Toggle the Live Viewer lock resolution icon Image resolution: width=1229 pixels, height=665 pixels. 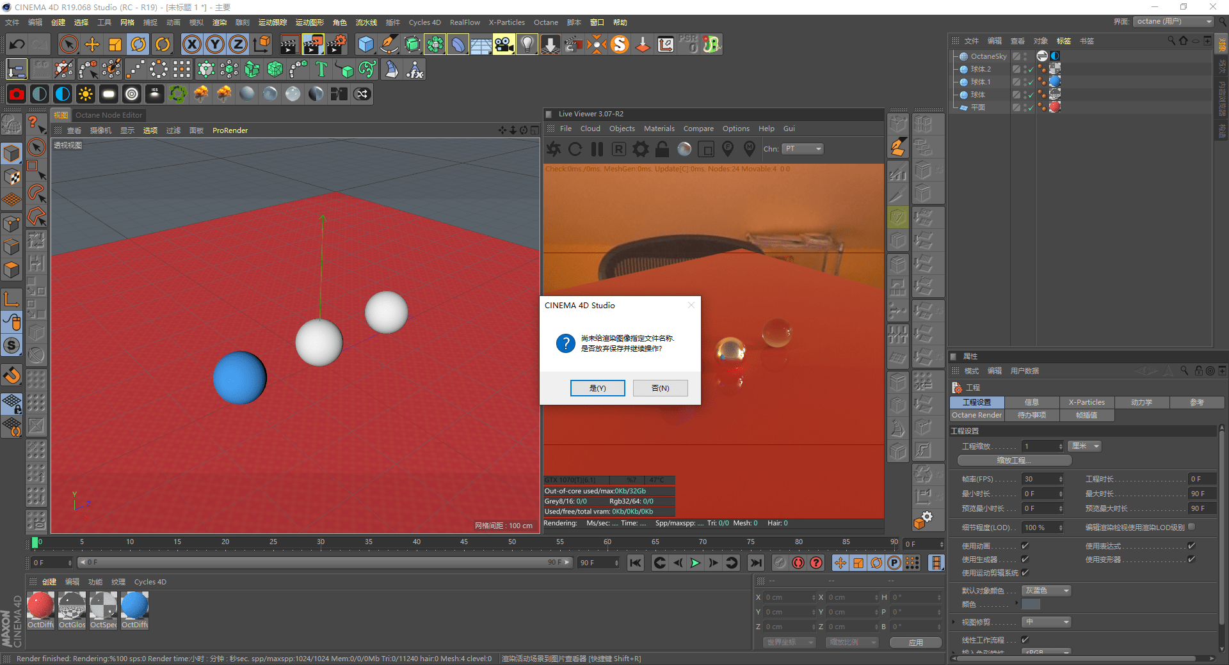[x=662, y=149]
